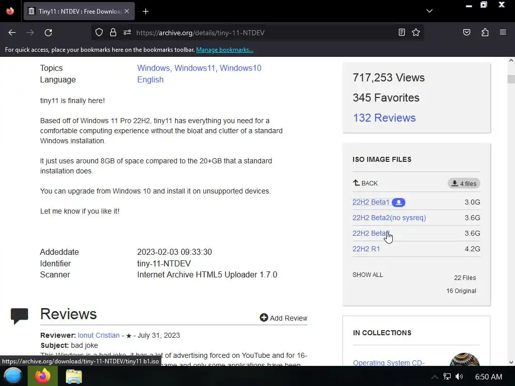Click the identifier value tiny-11-NTDEV
Screen dimensions: 515x386
click(x=164, y=263)
